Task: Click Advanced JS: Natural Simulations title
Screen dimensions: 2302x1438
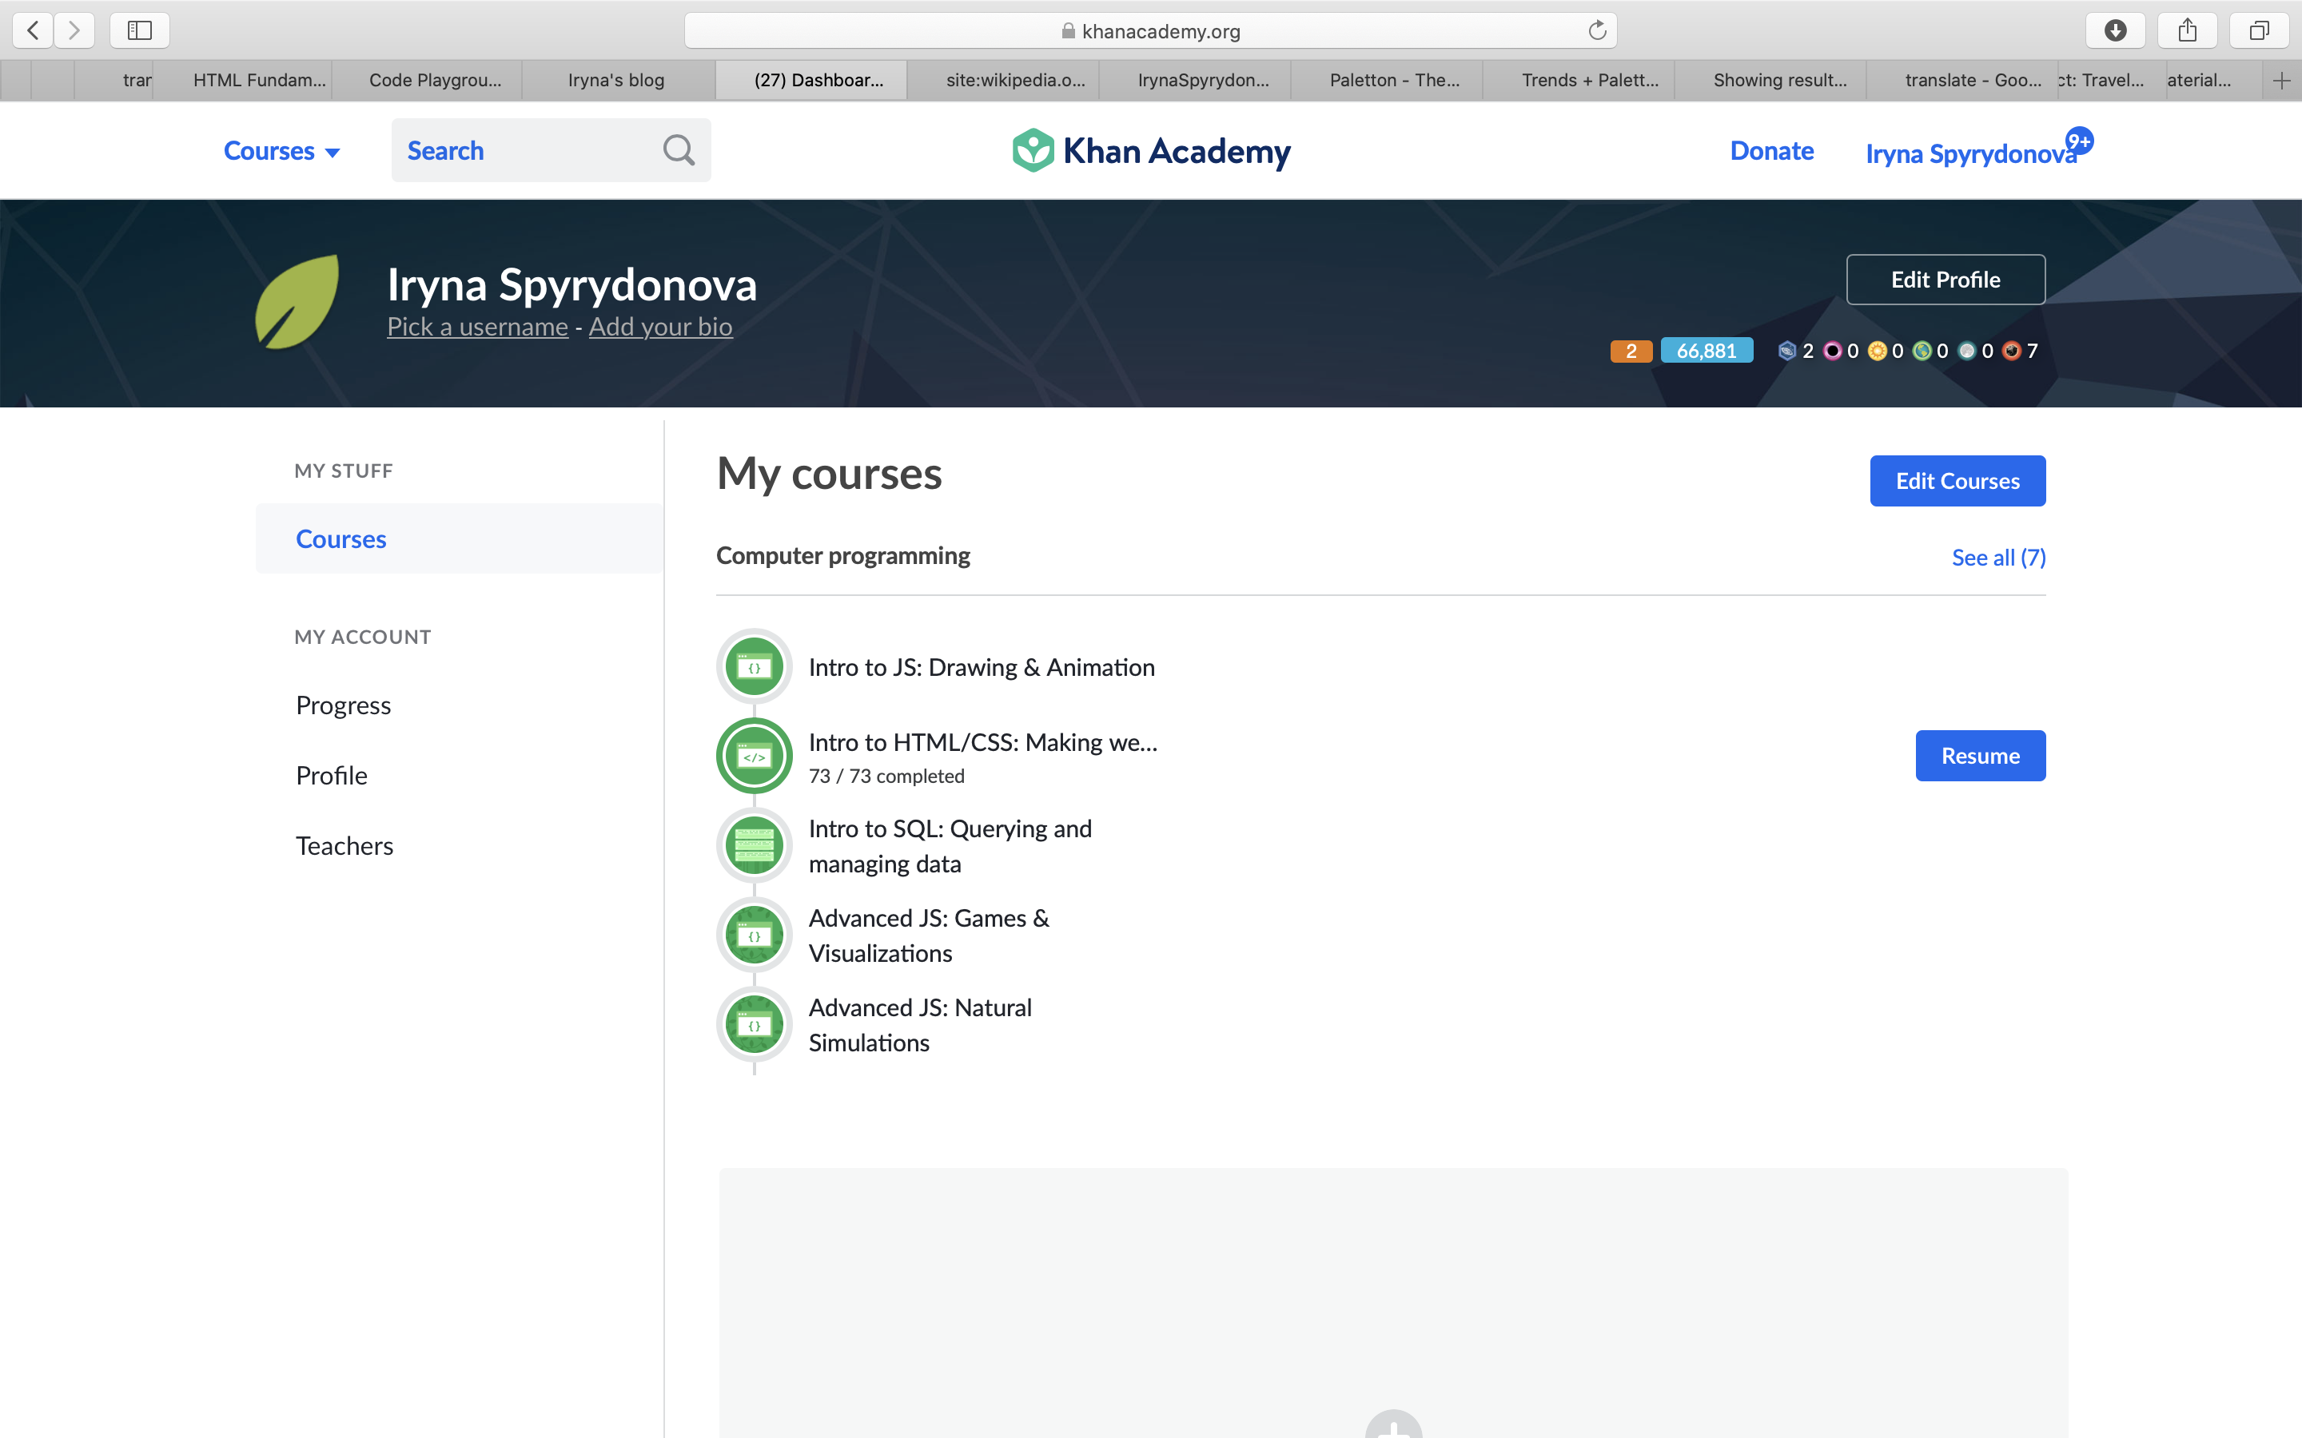Action: (920, 1024)
